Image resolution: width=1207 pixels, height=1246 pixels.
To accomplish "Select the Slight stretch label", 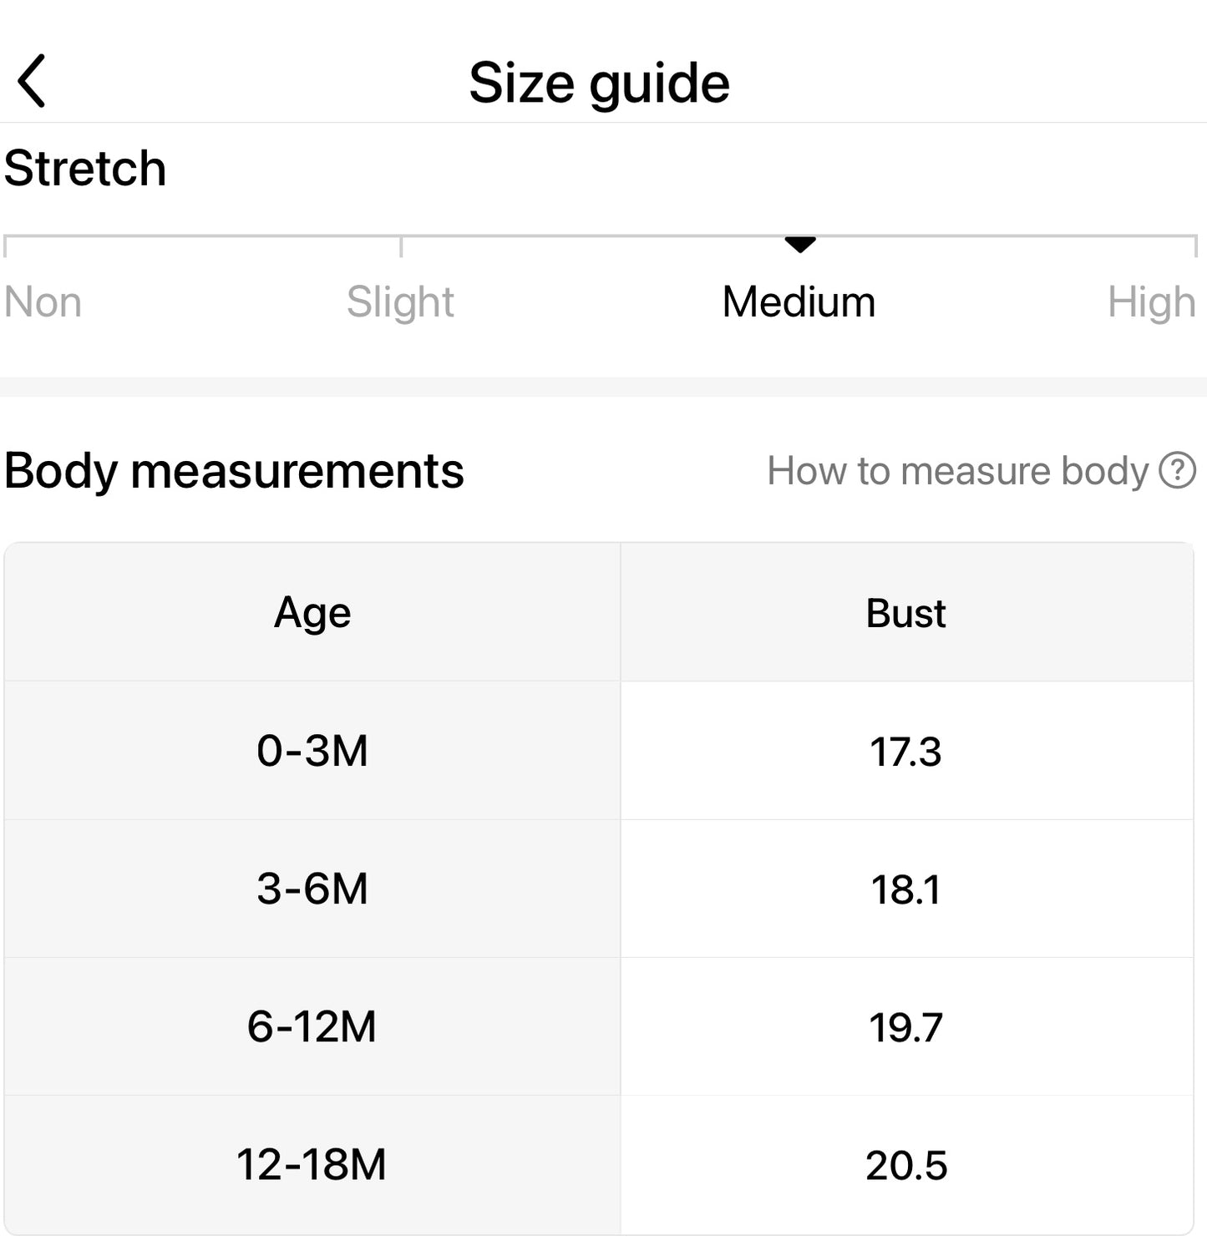I will pyautogui.click(x=400, y=302).
